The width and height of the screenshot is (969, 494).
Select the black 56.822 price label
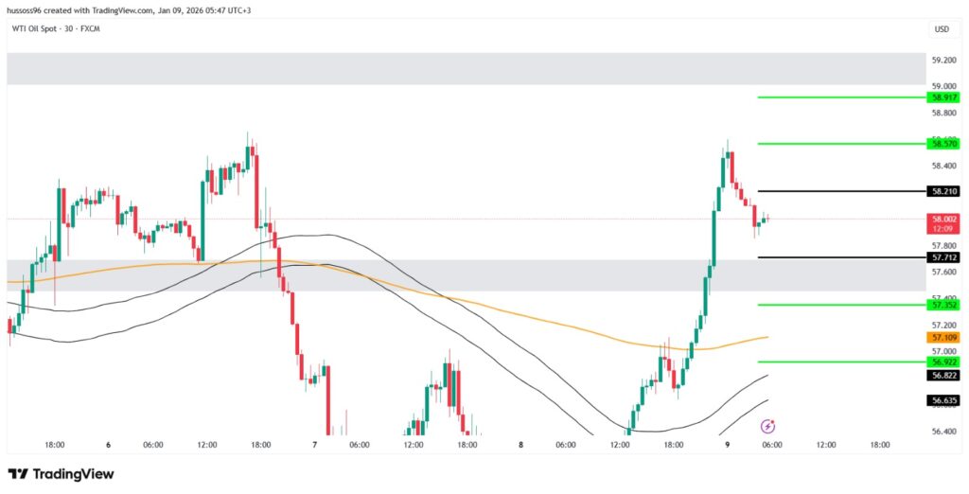pyautogui.click(x=943, y=375)
